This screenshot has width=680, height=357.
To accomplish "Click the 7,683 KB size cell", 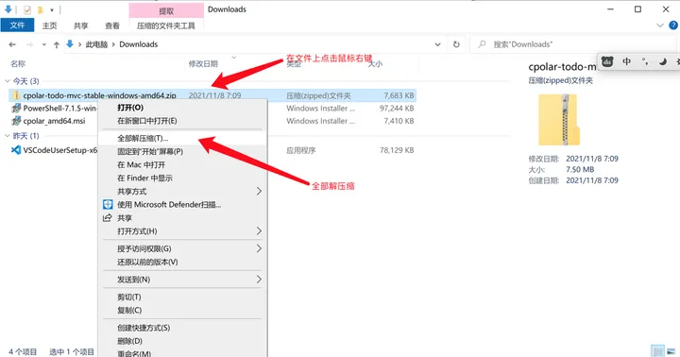I will click(399, 95).
